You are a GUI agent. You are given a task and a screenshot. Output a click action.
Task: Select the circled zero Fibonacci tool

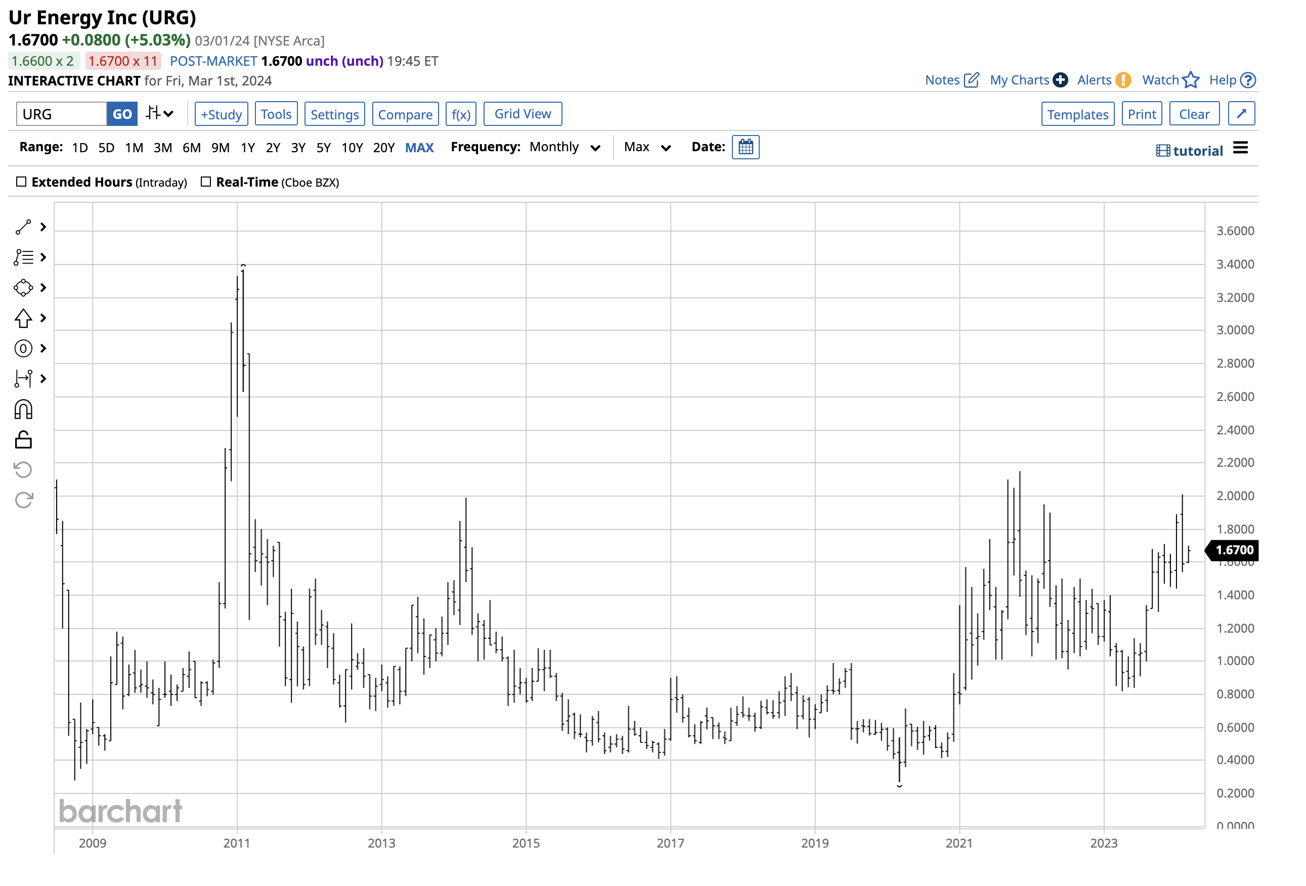point(23,348)
